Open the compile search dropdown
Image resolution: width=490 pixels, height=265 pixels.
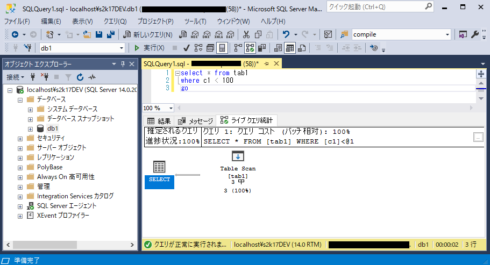(447, 34)
